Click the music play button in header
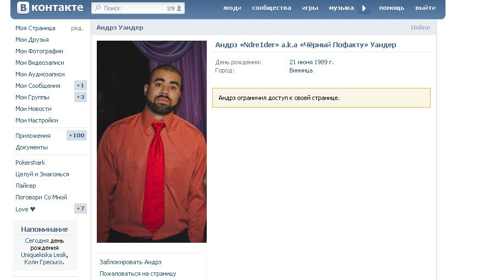 (364, 8)
